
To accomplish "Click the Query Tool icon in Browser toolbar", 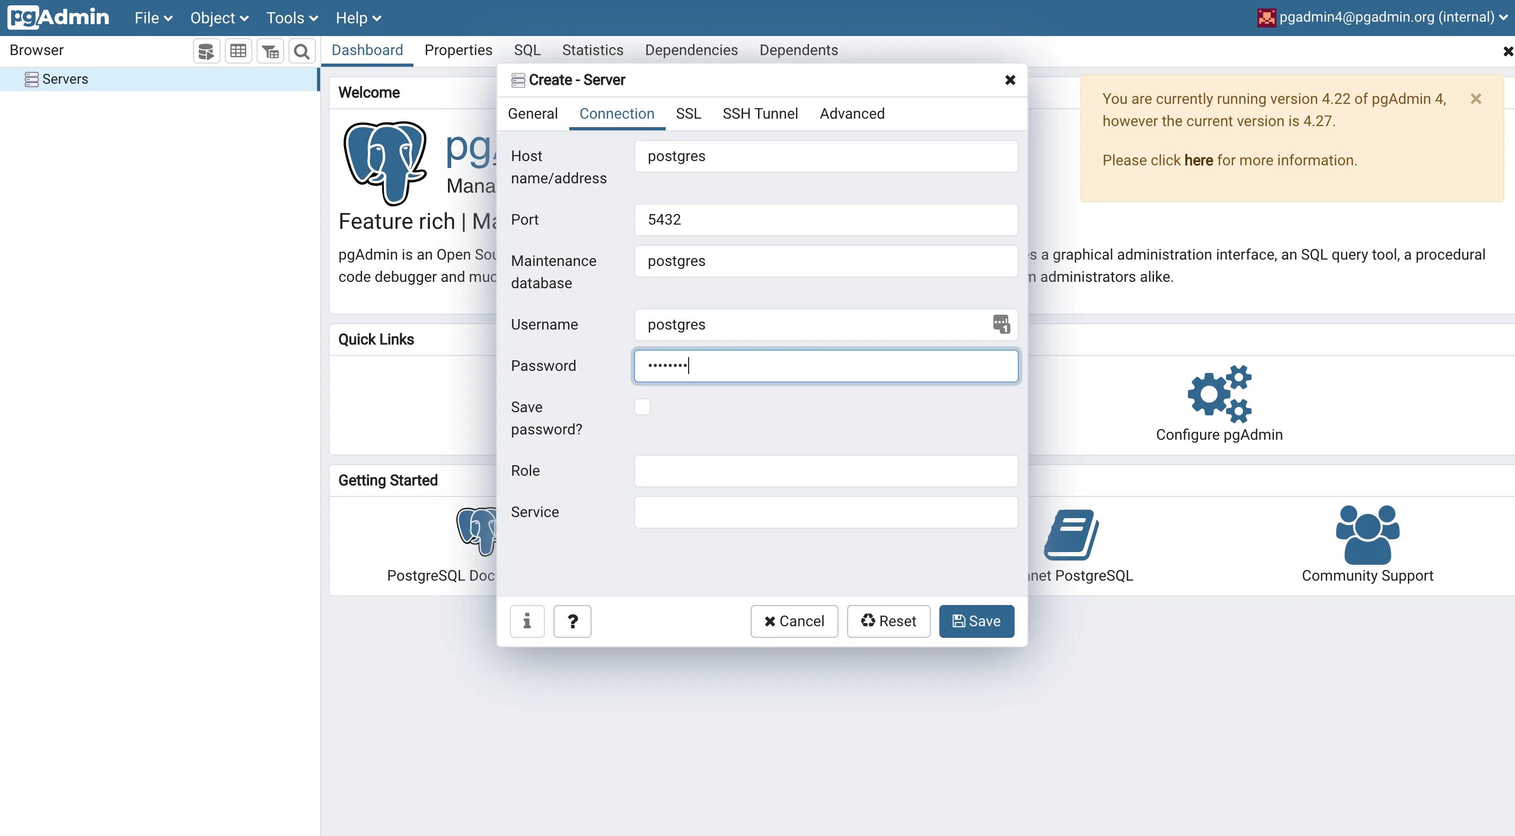I will point(206,51).
